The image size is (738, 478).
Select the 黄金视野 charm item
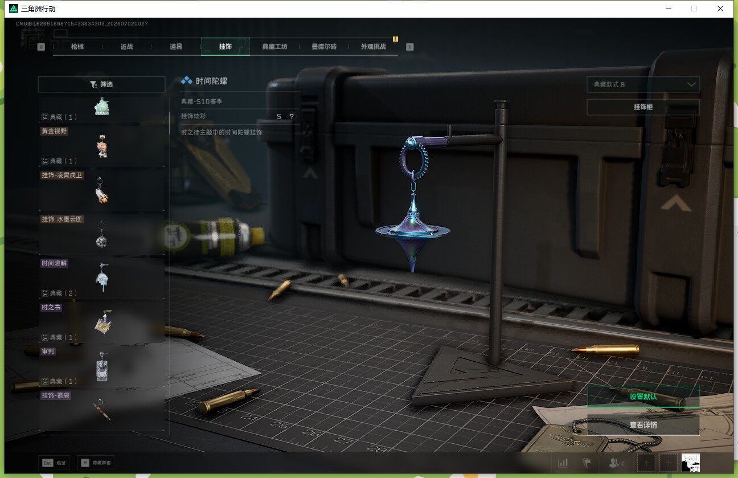[x=101, y=146]
